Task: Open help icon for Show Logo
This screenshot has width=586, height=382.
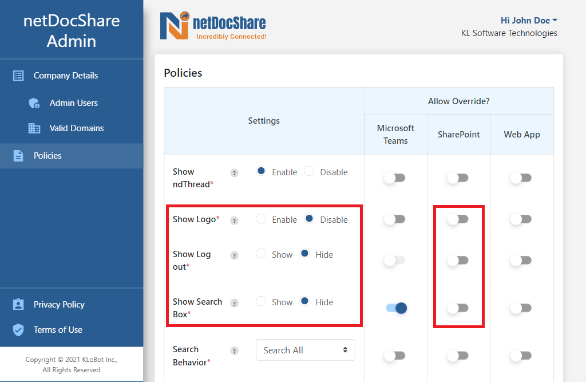Action: coord(234,220)
